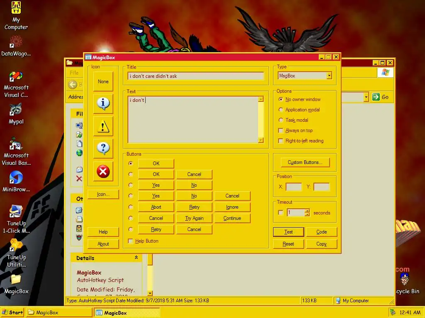Image resolution: width=425 pixels, height=318 pixels.
Task: Enable the Timeout checkbox
Action: click(281, 212)
